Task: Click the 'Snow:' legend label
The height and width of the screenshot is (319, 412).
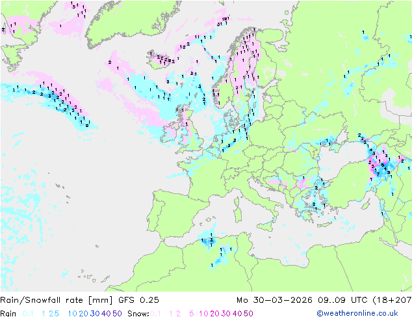Action: (x=138, y=314)
